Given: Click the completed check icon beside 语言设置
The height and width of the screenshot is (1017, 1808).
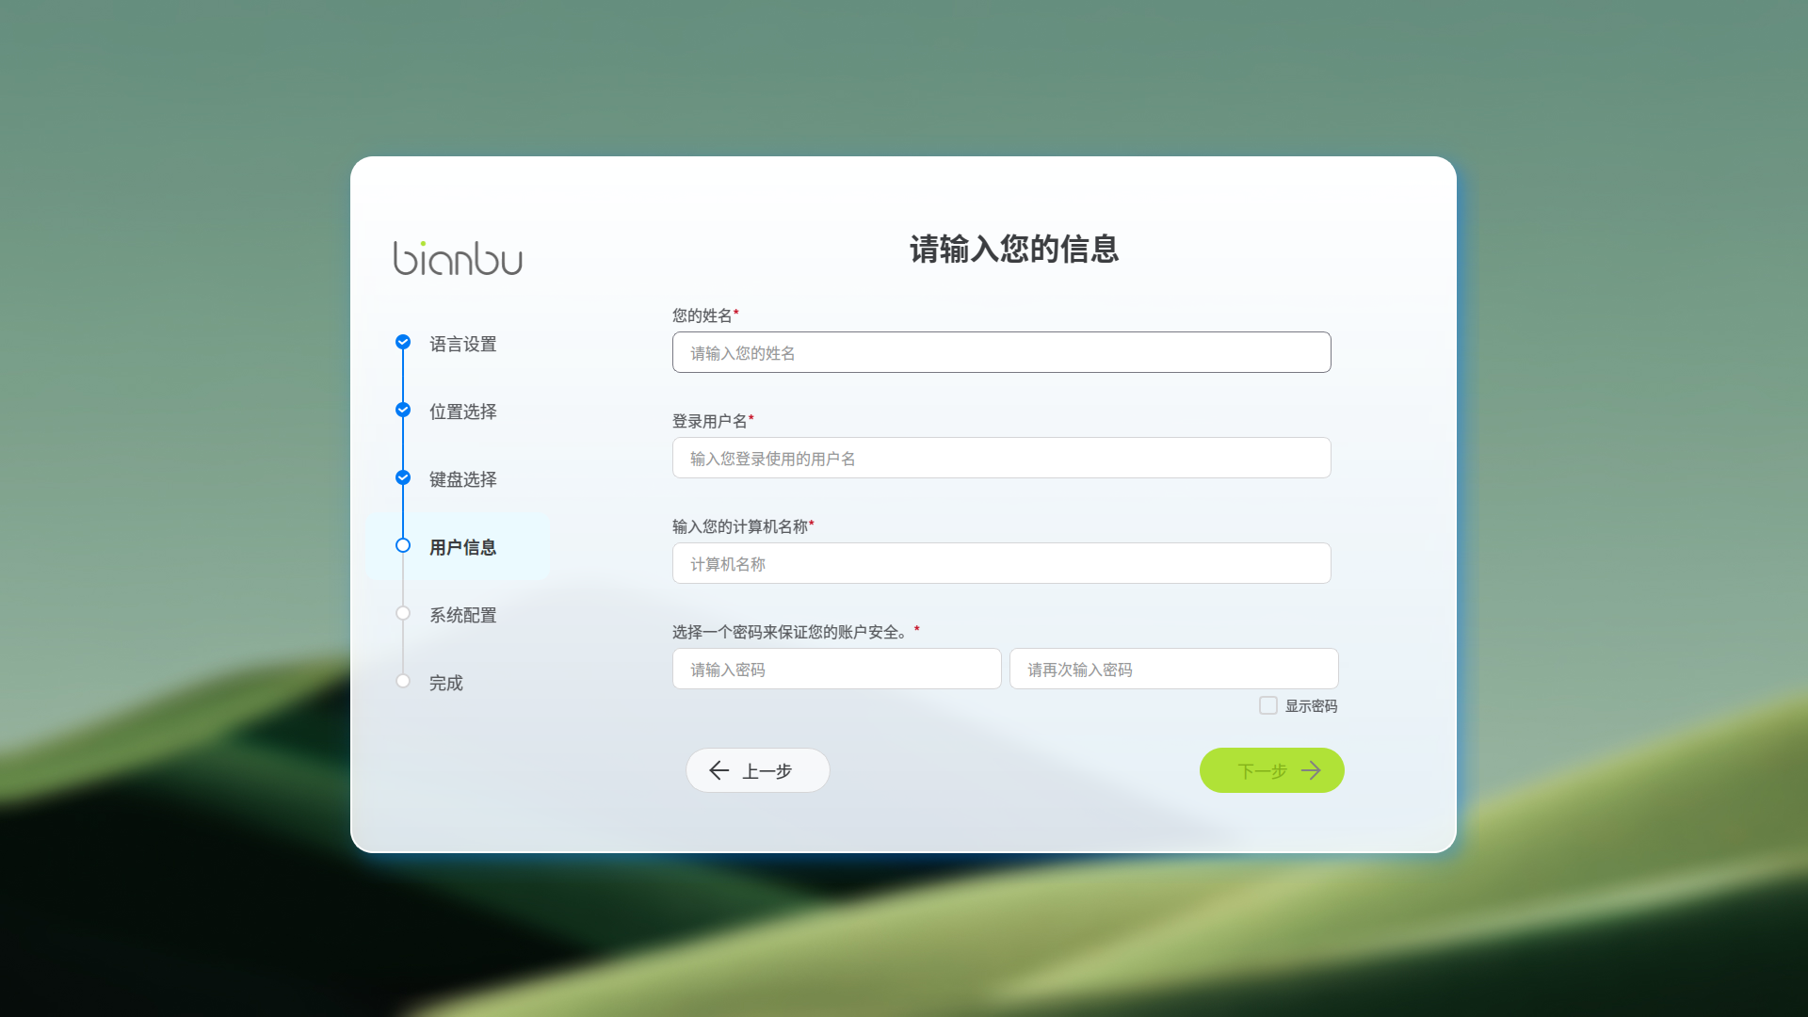Looking at the screenshot, I should 403,343.
